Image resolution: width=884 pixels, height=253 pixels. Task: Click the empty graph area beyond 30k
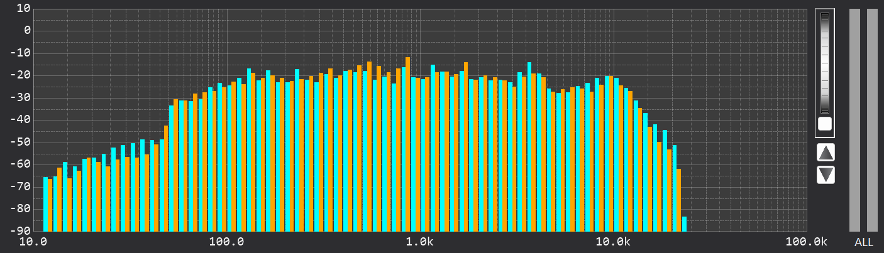click(748, 120)
